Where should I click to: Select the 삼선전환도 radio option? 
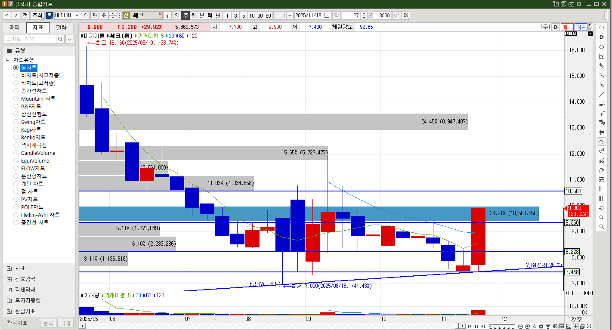coord(16,114)
